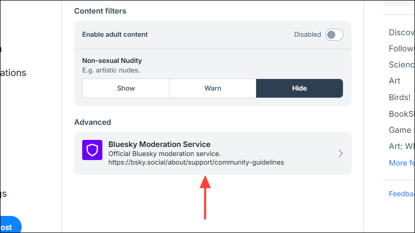Open the Science feed link
Screen dimensions: 415x233
pyautogui.click(x=401, y=65)
